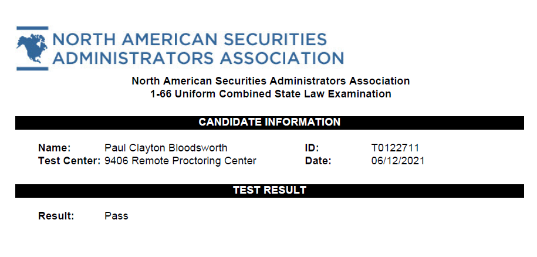
Task: Select the association name heading line
Action: point(271,81)
